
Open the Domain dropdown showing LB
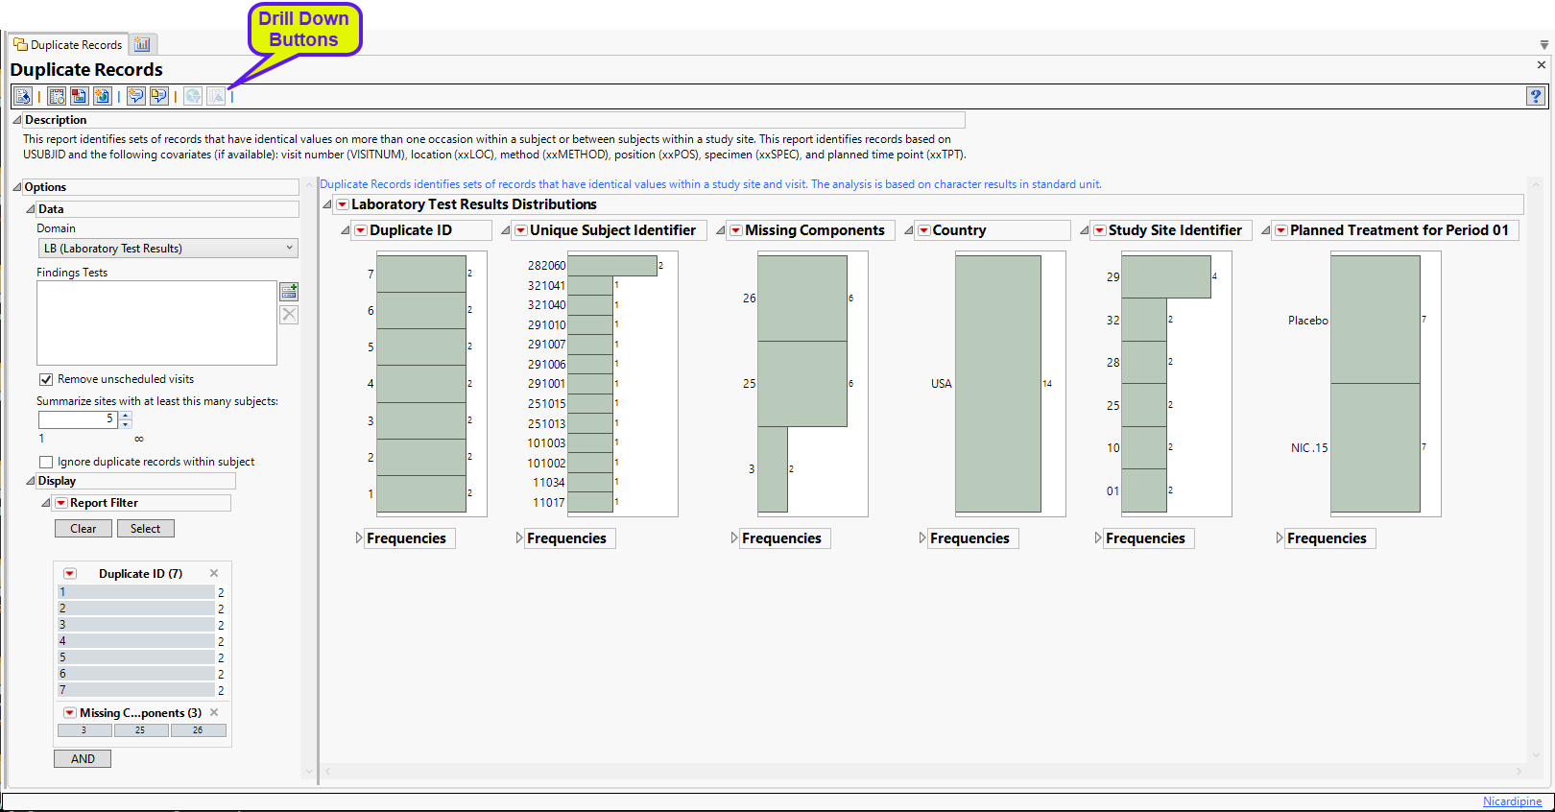coord(168,249)
